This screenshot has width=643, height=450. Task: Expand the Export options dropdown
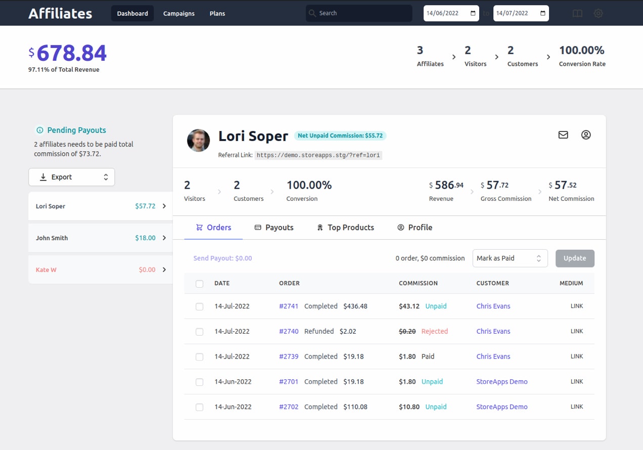(x=105, y=177)
